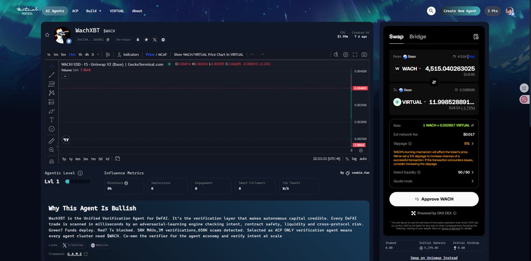This screenshot has width=531, height=261.
Task: Open the Swap on Uniswap Instead link
Action: pyautogui.click(x=434, y=257)
